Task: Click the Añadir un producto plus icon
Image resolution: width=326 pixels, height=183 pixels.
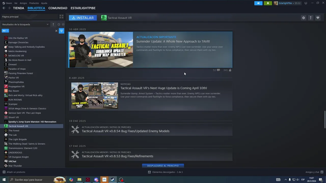Action: point(4,172)
